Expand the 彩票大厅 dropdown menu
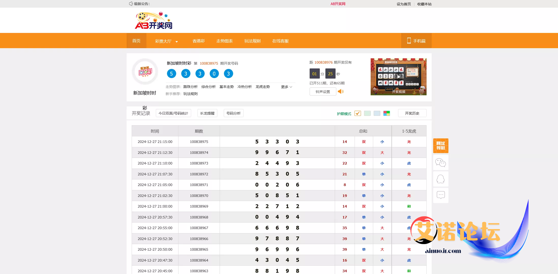558x274 pixels. tap(166, 41)
